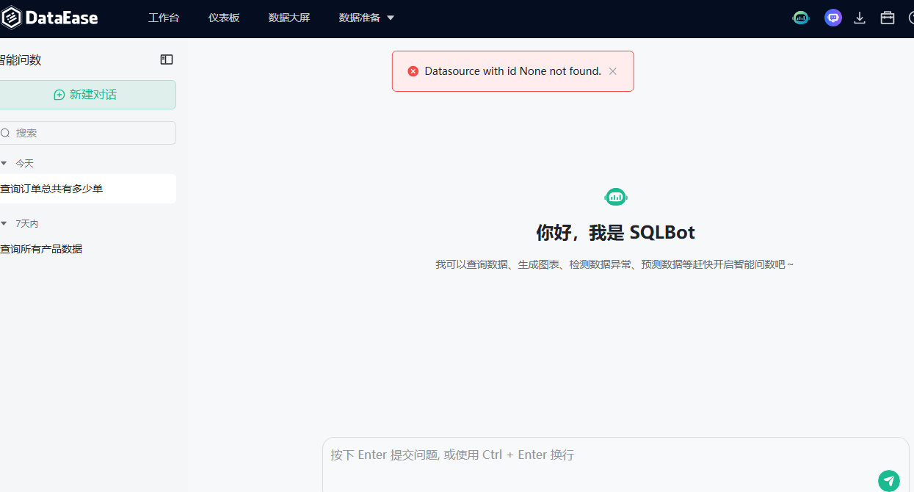914x492 pixels.
Task: Collapse the 今天 conversation group
Action: point(4,163)
